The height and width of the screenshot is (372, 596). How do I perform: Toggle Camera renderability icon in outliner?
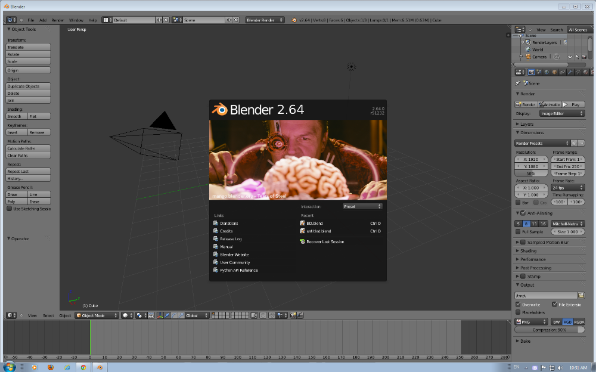[x=584, y=57]
